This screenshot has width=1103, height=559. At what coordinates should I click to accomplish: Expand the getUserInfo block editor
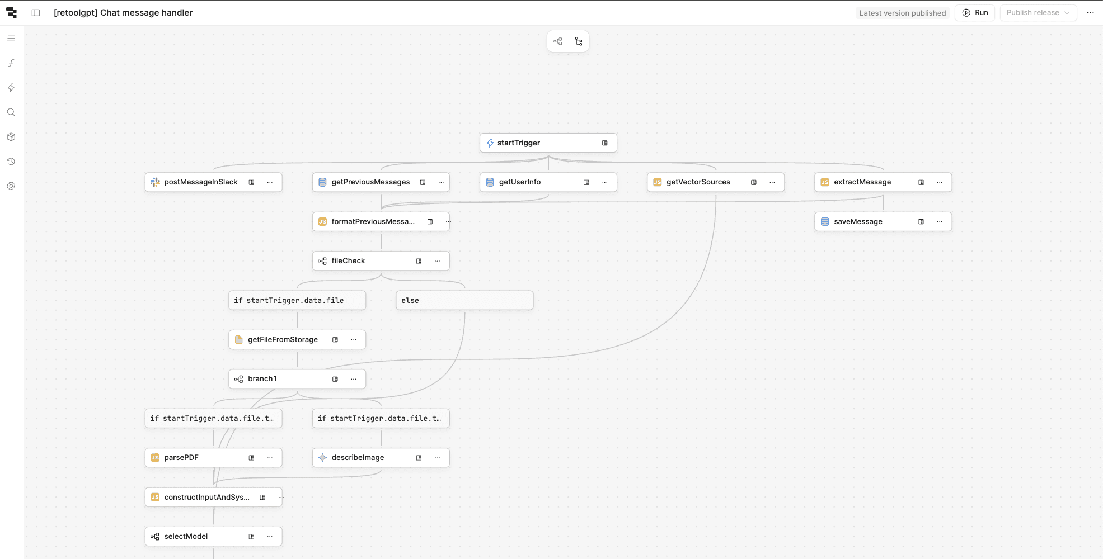[586, 182]
